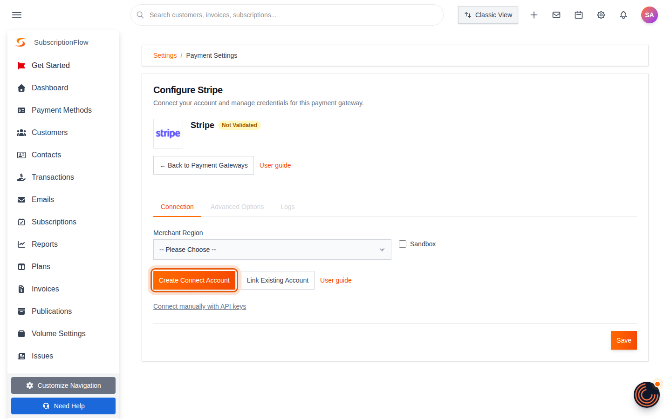This screenshot has height=419, width=671.
Task: Click the Classic View button
Action: pyautogui.click(x=488, y=15)
